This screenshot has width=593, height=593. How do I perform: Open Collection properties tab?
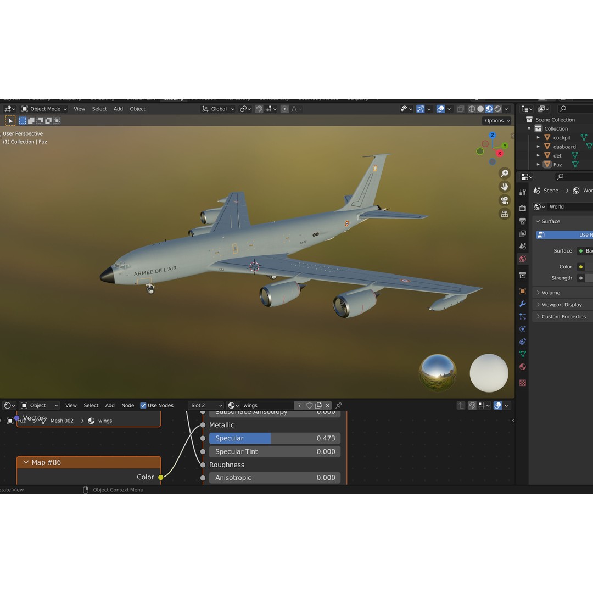point(523,275)
